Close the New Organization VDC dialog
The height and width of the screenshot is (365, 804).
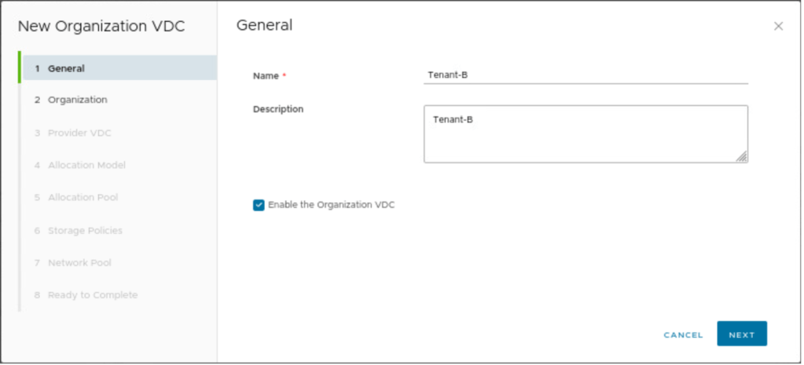778,26
